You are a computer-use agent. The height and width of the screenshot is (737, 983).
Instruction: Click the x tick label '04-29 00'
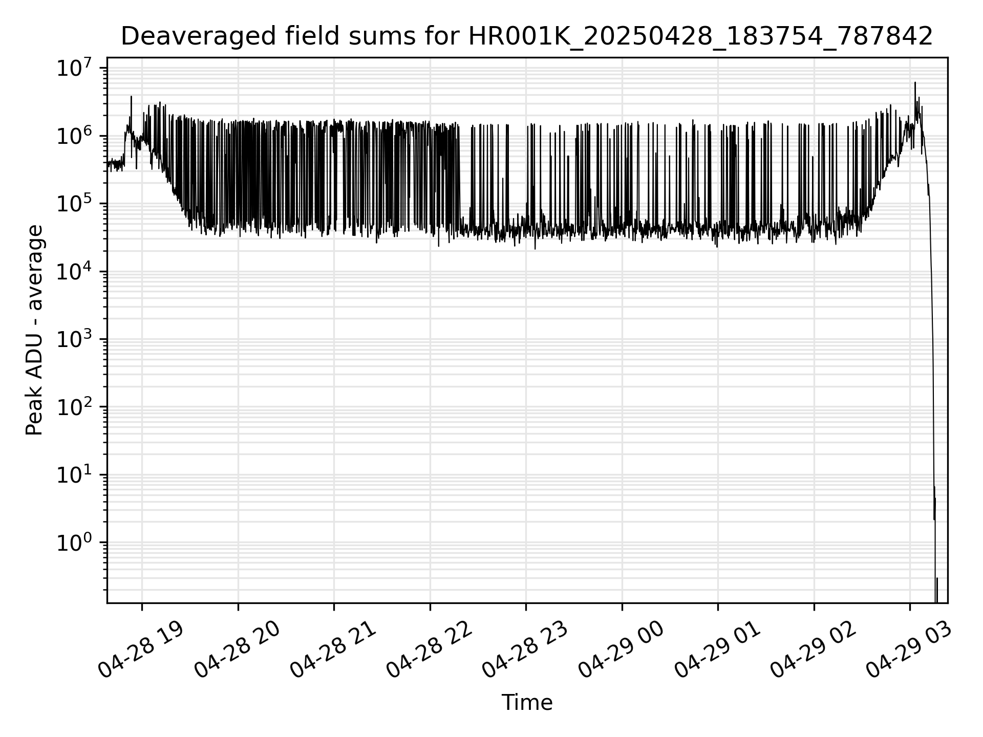pos(621,650)
